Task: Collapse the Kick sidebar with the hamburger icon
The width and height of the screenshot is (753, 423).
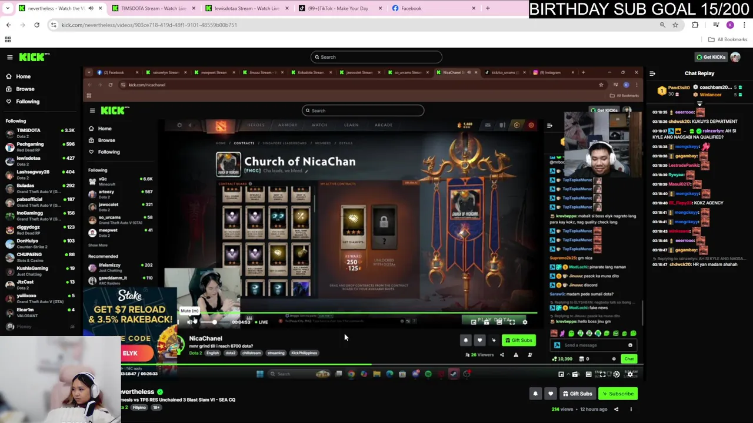Action: pos(10,57)
